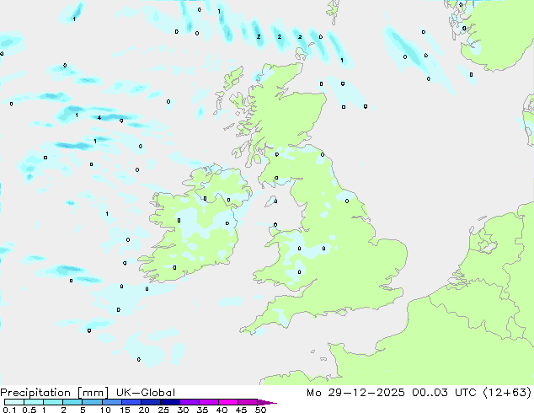The image size is (534, 413).
Task: Click the legend number '35'
Action: [202, 410]
